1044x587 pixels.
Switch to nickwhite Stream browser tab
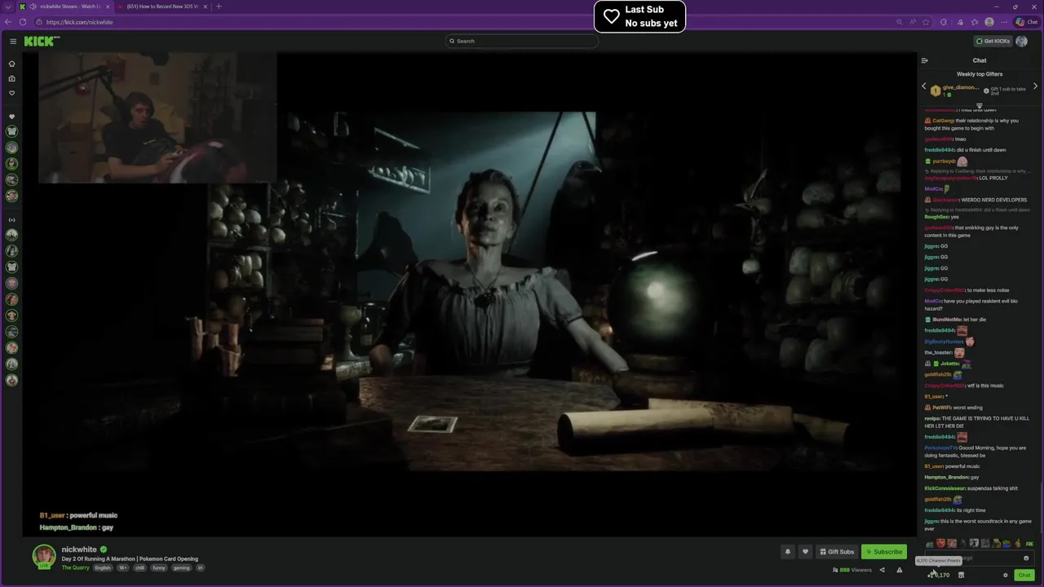(x=65, y=7)
